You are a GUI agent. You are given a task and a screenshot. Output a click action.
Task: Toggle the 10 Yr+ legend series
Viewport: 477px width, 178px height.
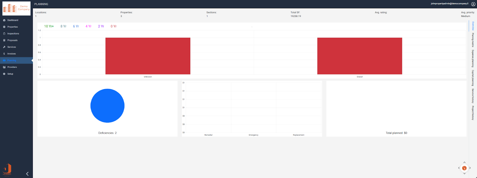pyautogui.click(x=49, y=26)
